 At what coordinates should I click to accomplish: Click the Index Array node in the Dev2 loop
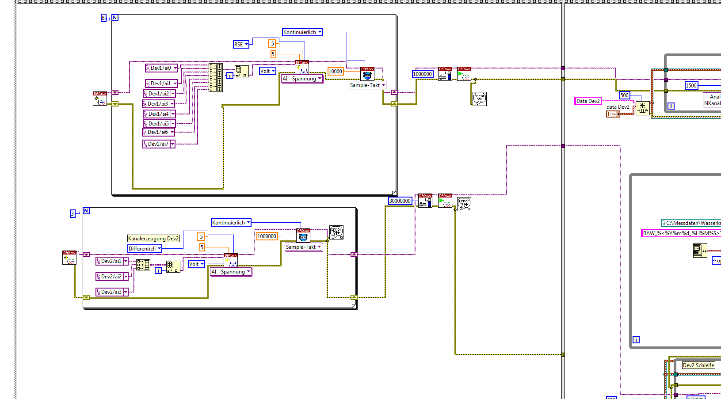point(173,266)
